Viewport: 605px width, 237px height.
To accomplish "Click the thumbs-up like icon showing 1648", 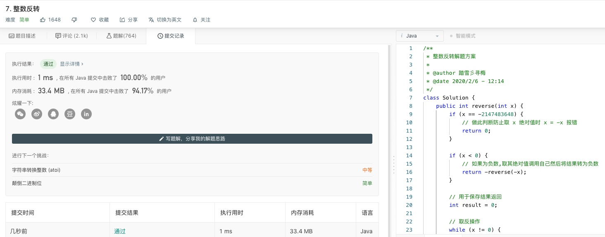I will 43,20.
